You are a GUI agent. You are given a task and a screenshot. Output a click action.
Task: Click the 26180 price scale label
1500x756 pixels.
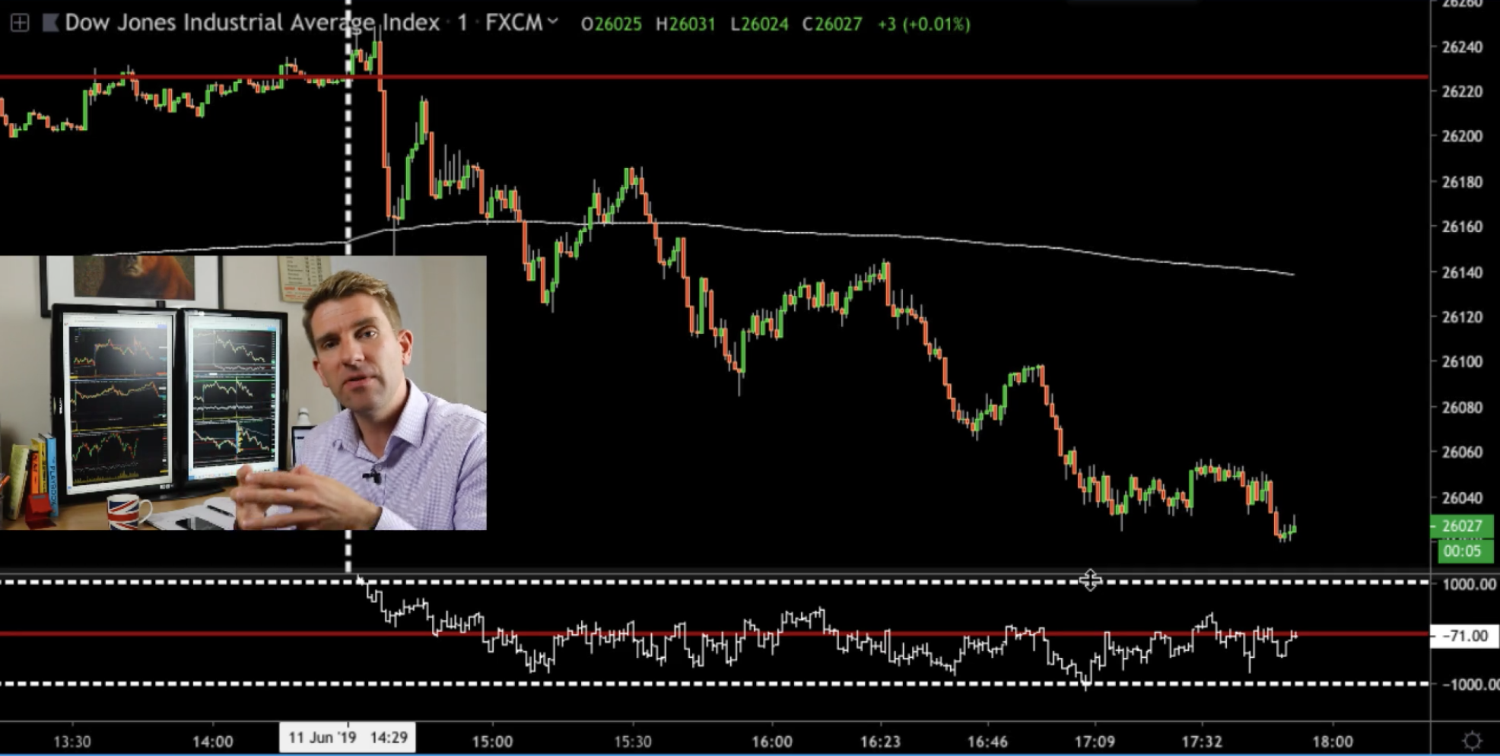[x=1462, y=183]
